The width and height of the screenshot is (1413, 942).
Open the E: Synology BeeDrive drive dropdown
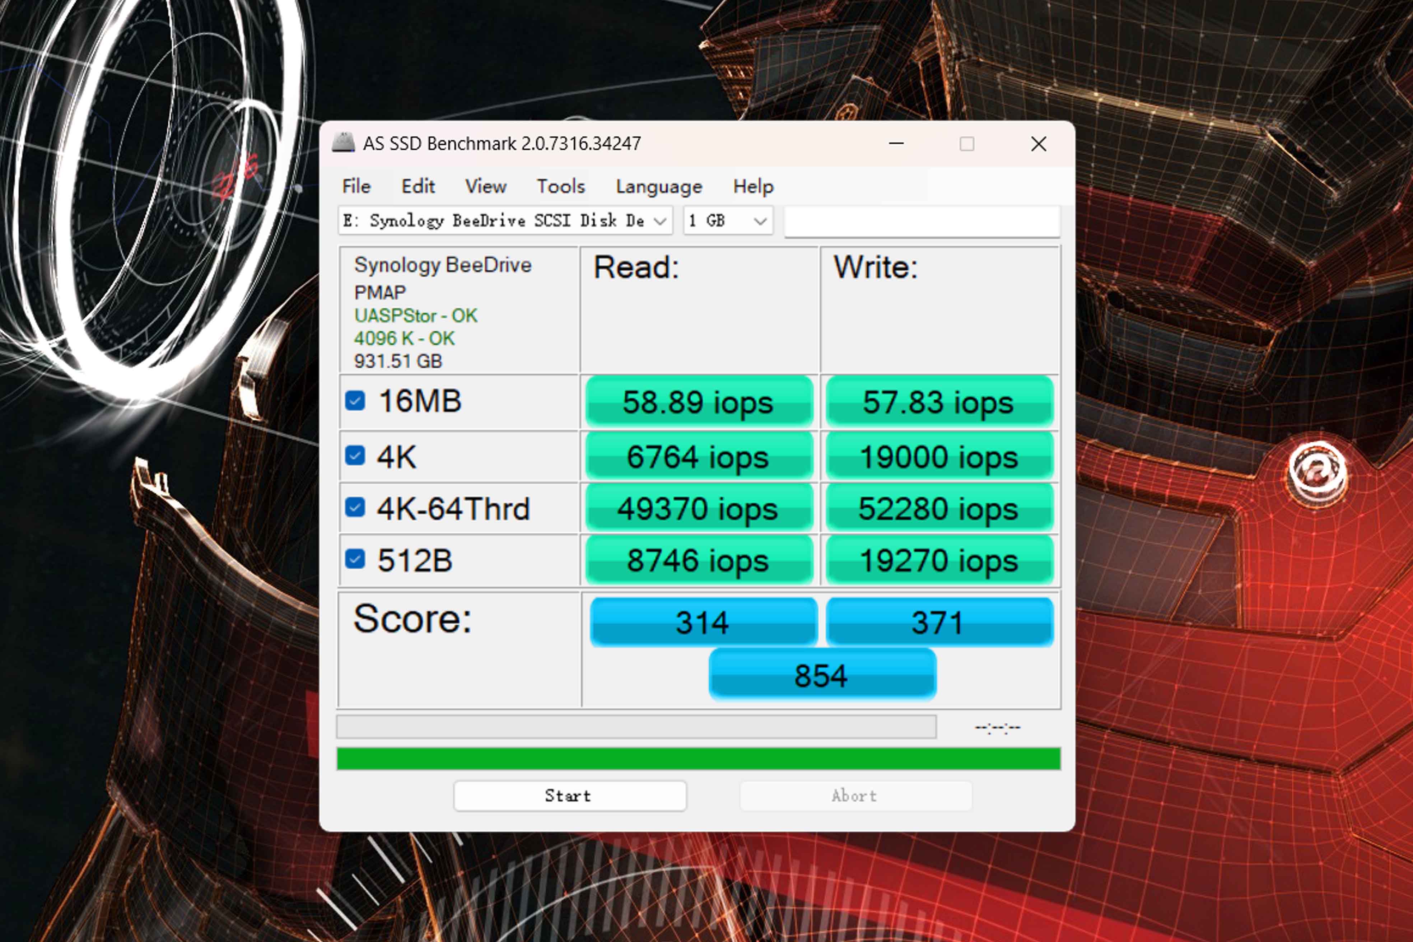(505, 220)
